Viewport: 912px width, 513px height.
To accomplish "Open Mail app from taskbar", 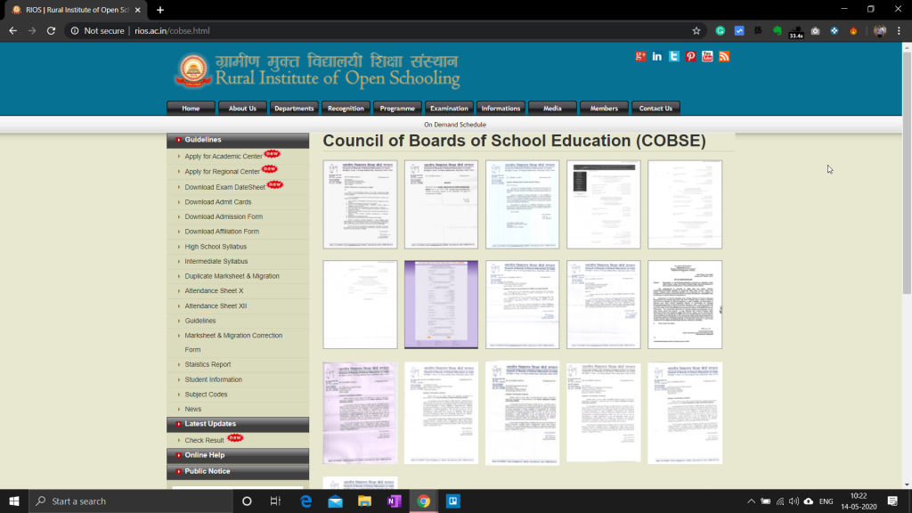I will pyautogui.click(x=335, y=501).
